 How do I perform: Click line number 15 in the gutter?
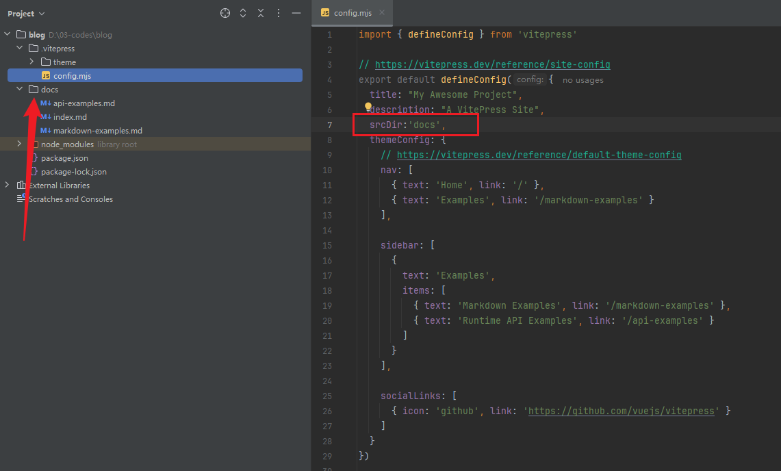click(327, 245)
